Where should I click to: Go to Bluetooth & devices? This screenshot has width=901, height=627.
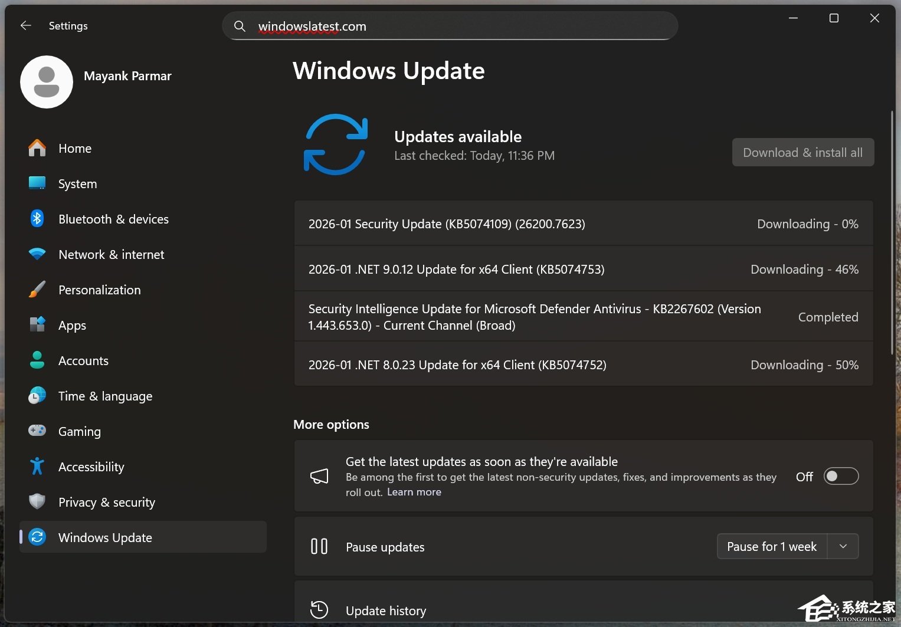[143, 219]
